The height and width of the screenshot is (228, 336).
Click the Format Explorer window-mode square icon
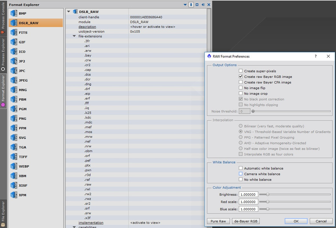[197, 5]
